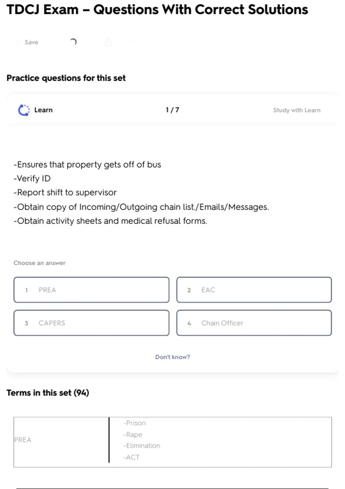
Task: Click the share icon
Action: pos(108,42)
